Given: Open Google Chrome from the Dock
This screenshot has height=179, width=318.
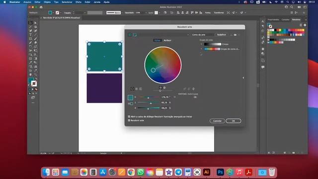Looking at the screenshot, I should click(x=131, y=172).
